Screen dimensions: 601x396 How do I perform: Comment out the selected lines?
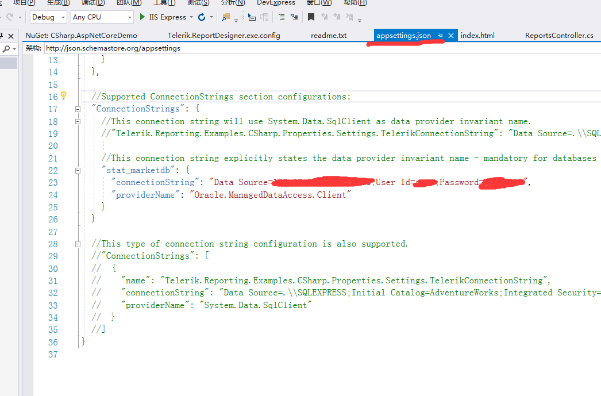point(282,17)
